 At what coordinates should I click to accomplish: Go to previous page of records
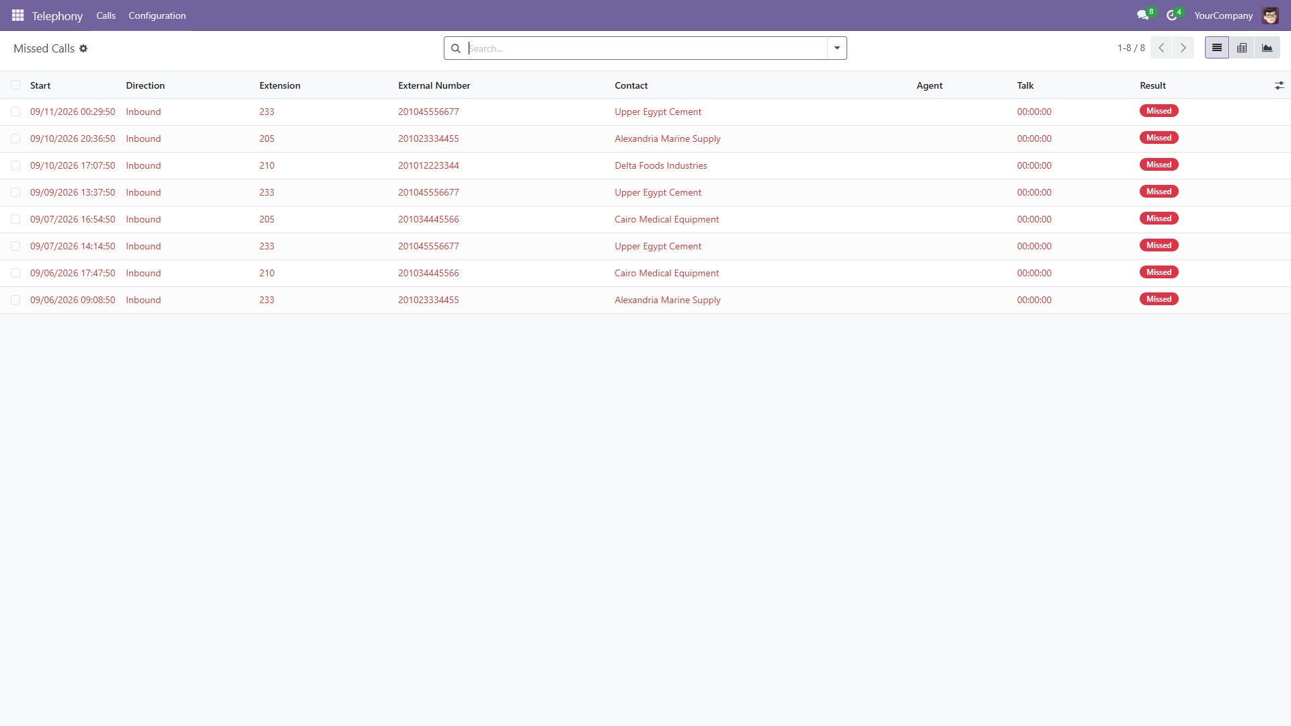(x=1161, y=48)
